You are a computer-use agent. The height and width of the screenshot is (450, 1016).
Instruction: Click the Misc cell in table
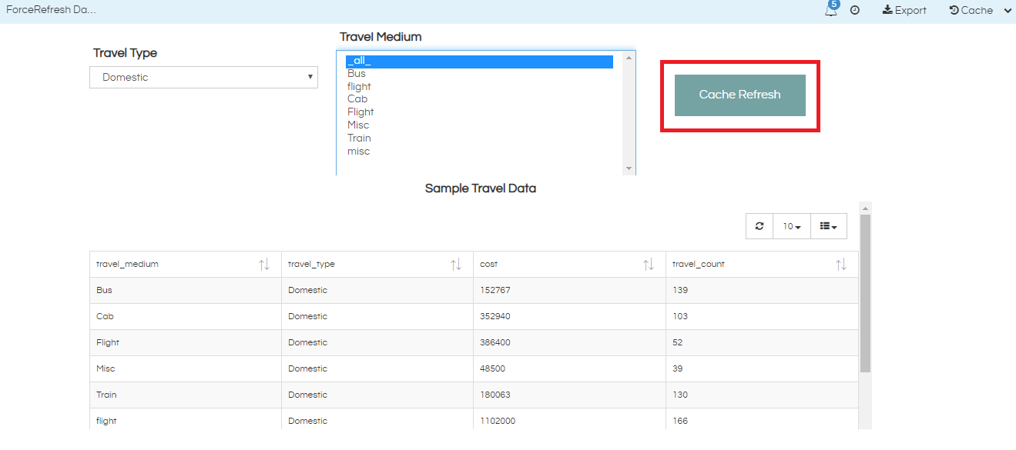point(186,369)
